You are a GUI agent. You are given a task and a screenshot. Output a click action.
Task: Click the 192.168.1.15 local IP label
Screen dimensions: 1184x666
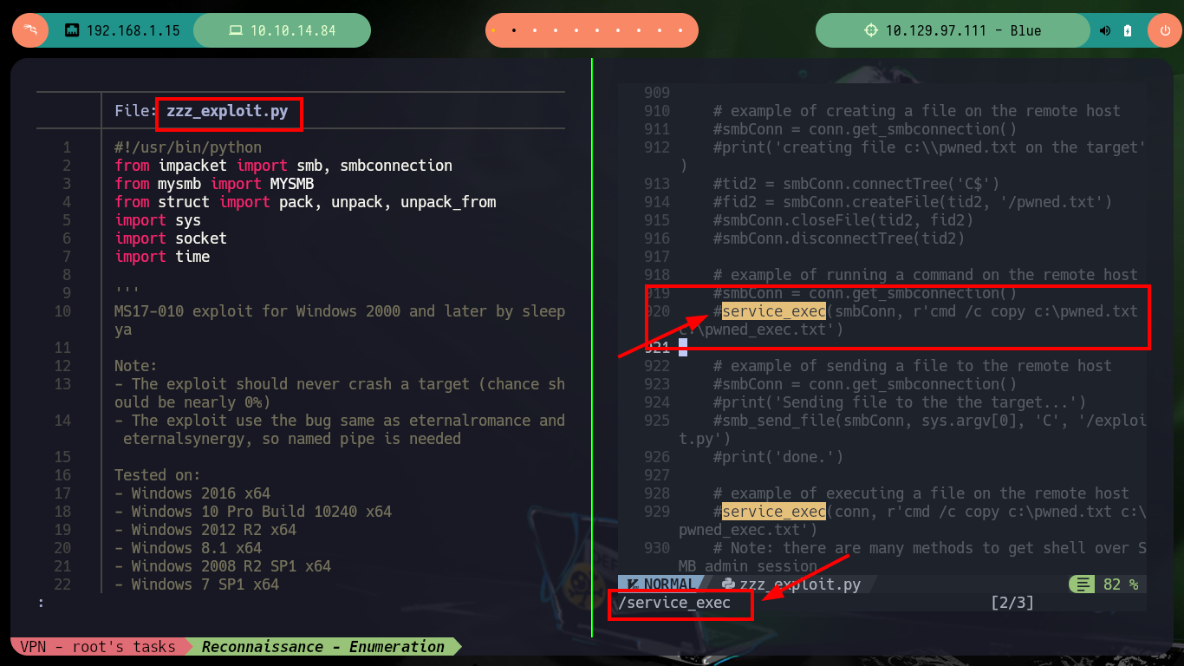click(x=133, y=30)
